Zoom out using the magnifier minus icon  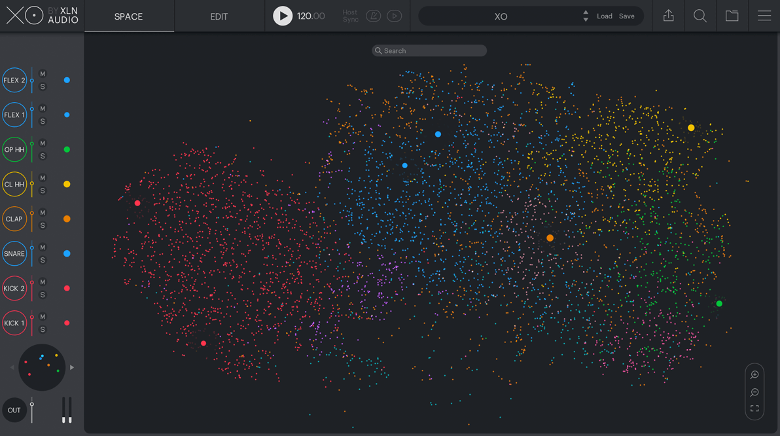[x=754, y=392]
